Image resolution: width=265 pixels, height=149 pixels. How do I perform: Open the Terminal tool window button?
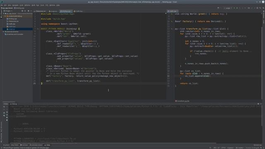click(24, 145)
